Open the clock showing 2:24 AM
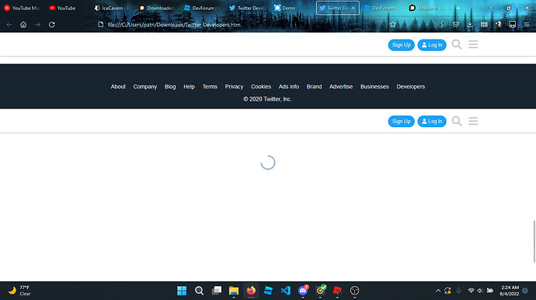 pos(510,291)
